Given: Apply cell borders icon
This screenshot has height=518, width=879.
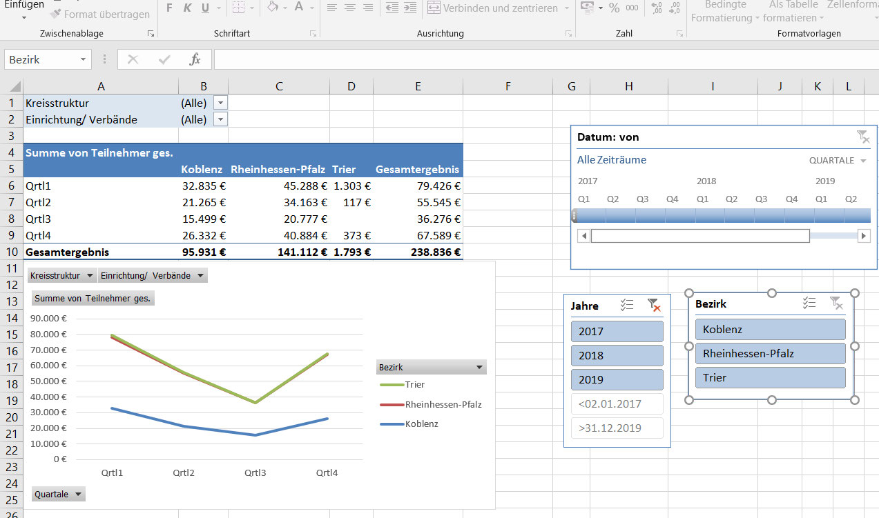Looking at the screenshot, I should pyautogui.click(x=238, y=8).
